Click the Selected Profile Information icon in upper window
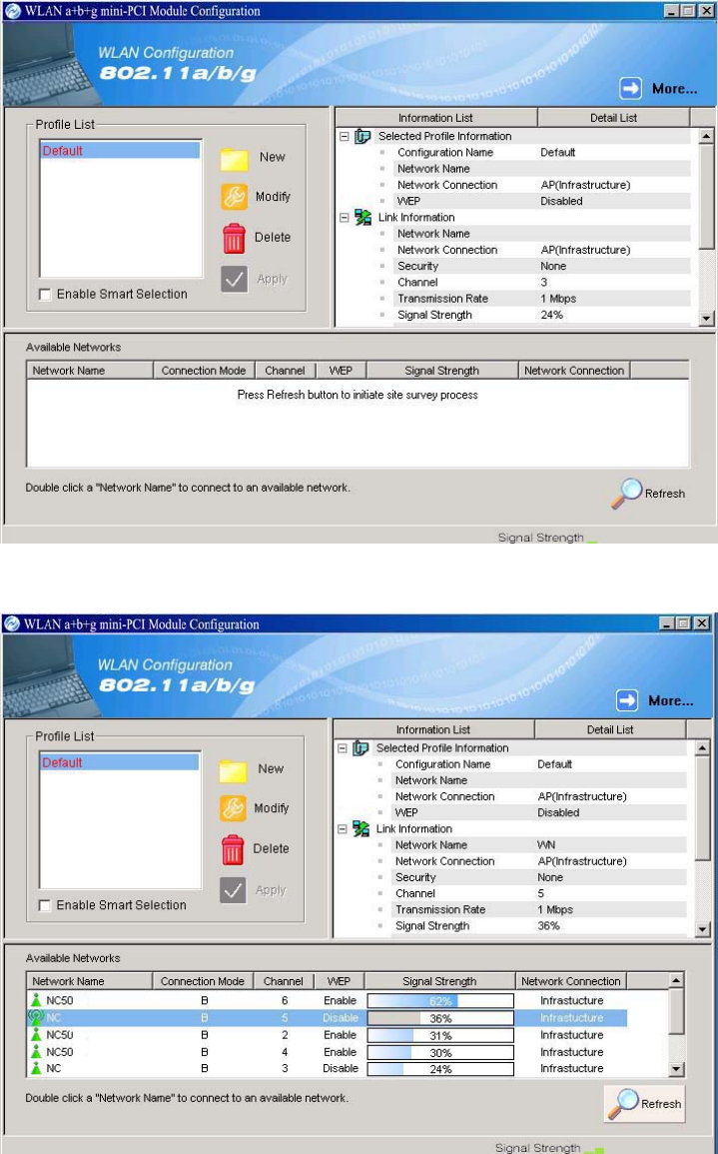718x1154 pixels. coord(362,136)
